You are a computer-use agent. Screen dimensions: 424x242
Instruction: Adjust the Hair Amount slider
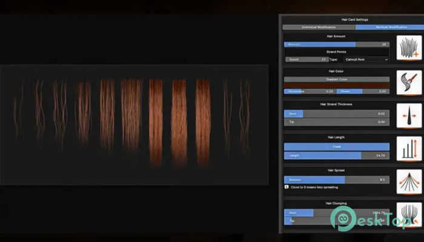[337, 44]
